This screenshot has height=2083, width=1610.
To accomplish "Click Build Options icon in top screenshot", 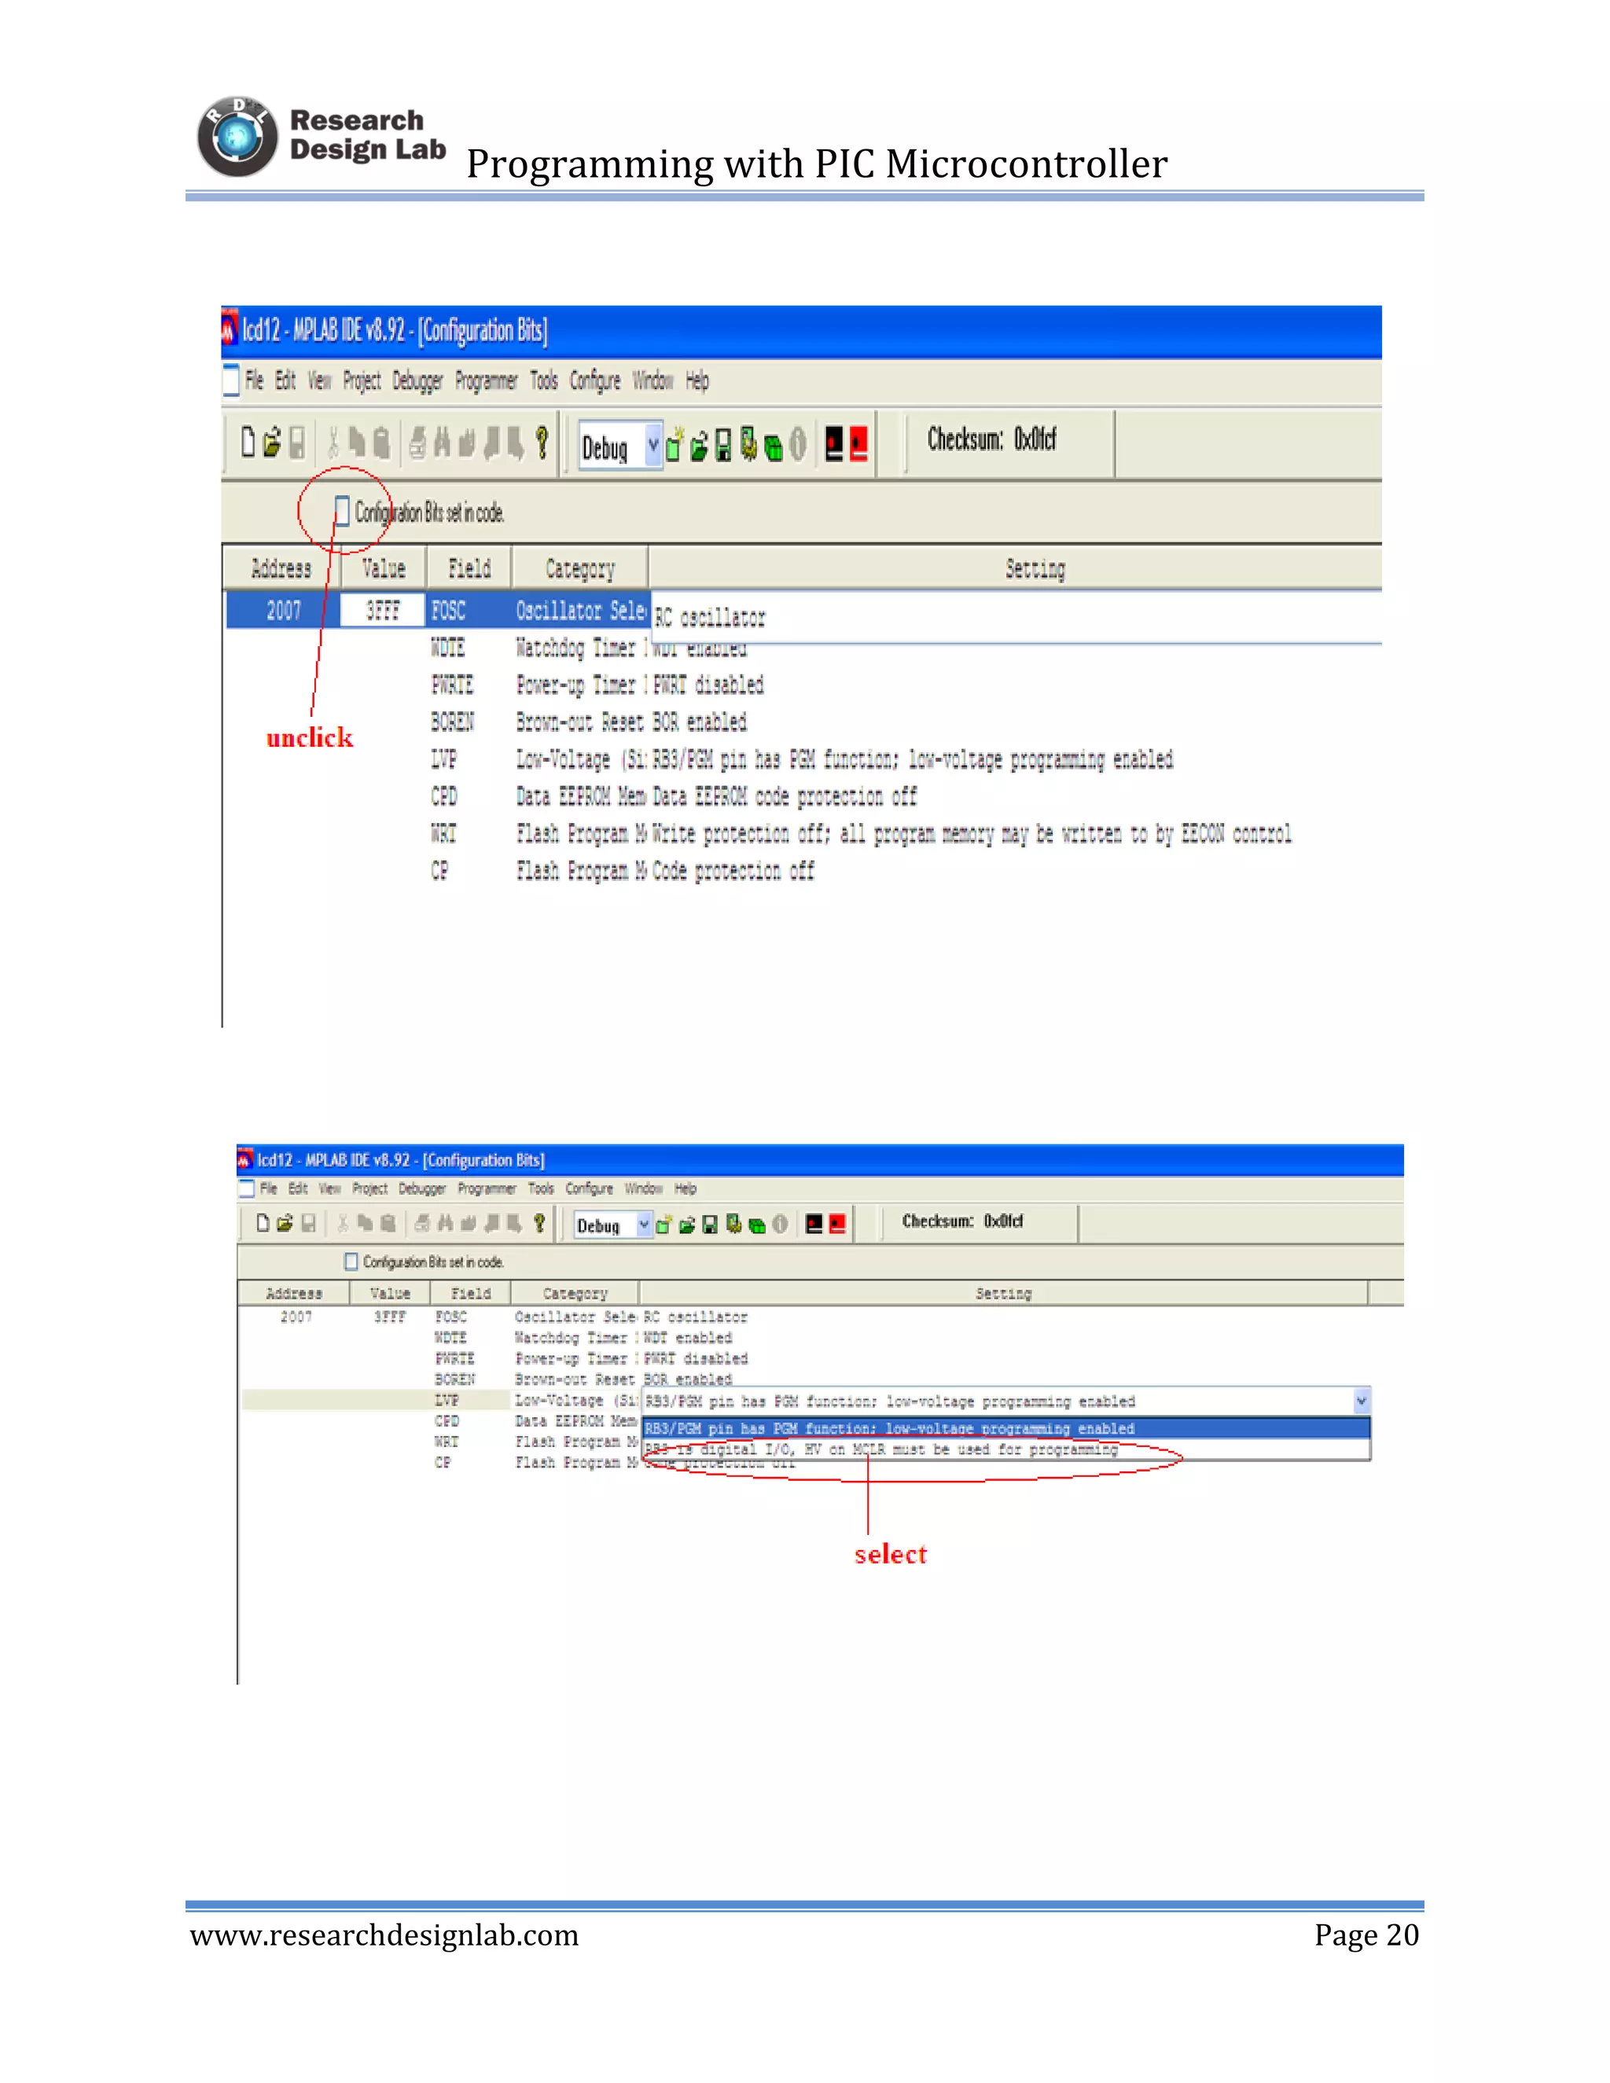I will [x=748, y=444].
